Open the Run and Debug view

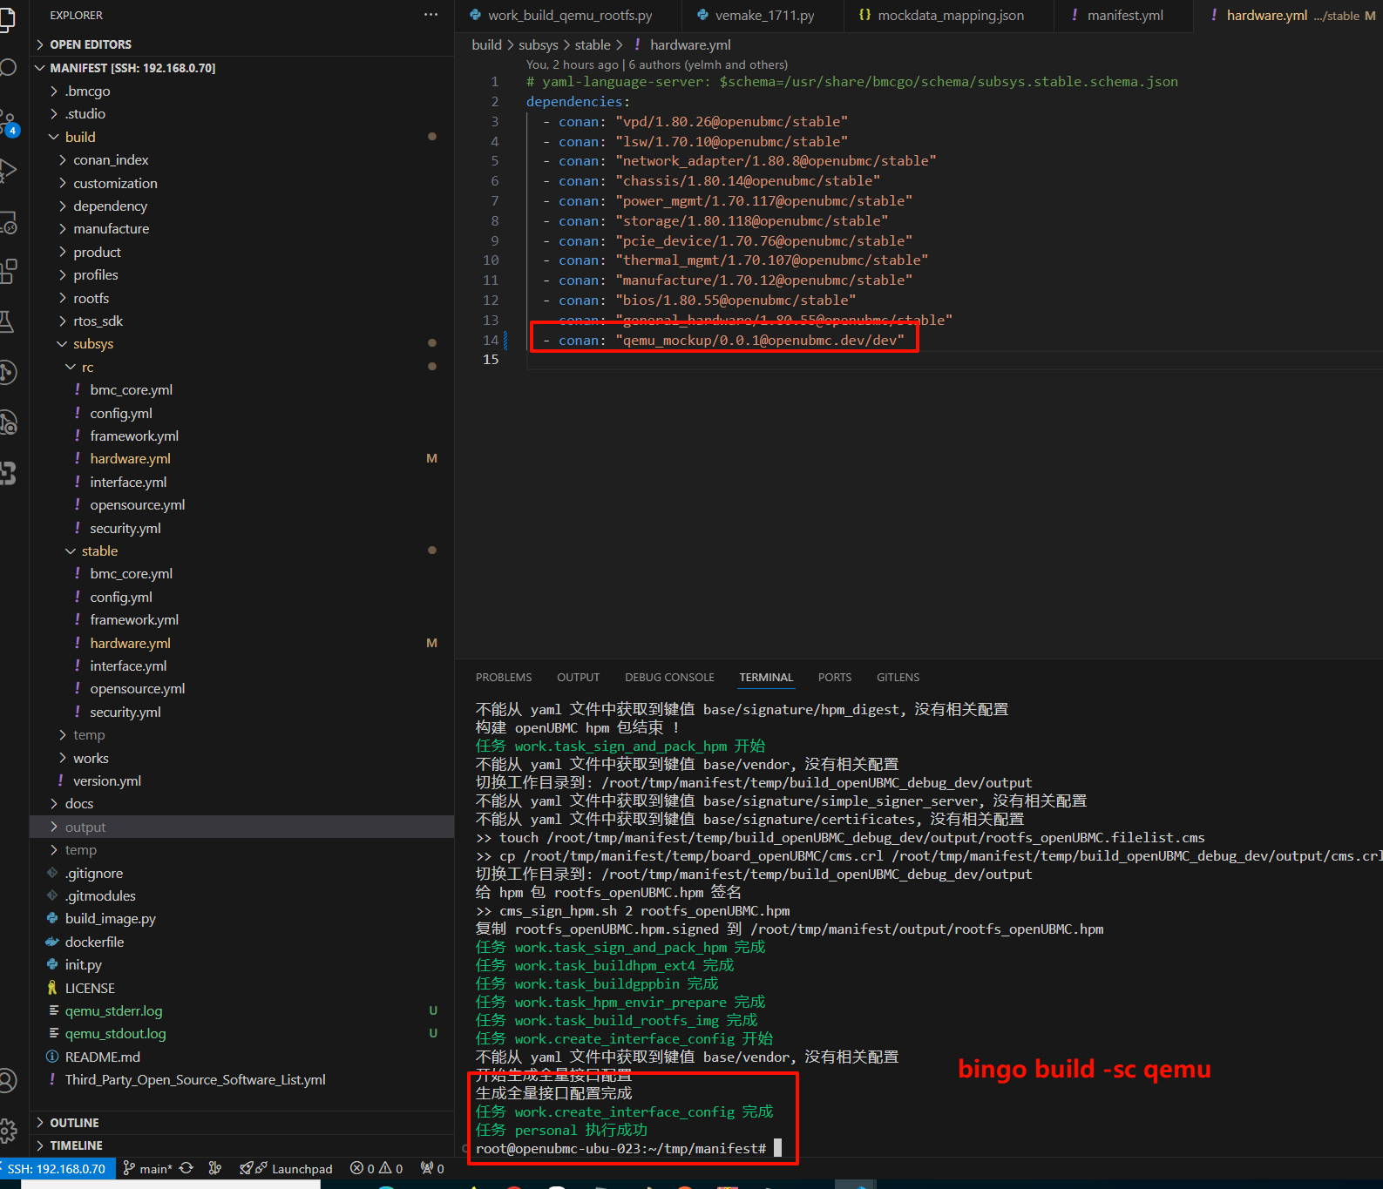pyautogui.click(x=8, y=170)
